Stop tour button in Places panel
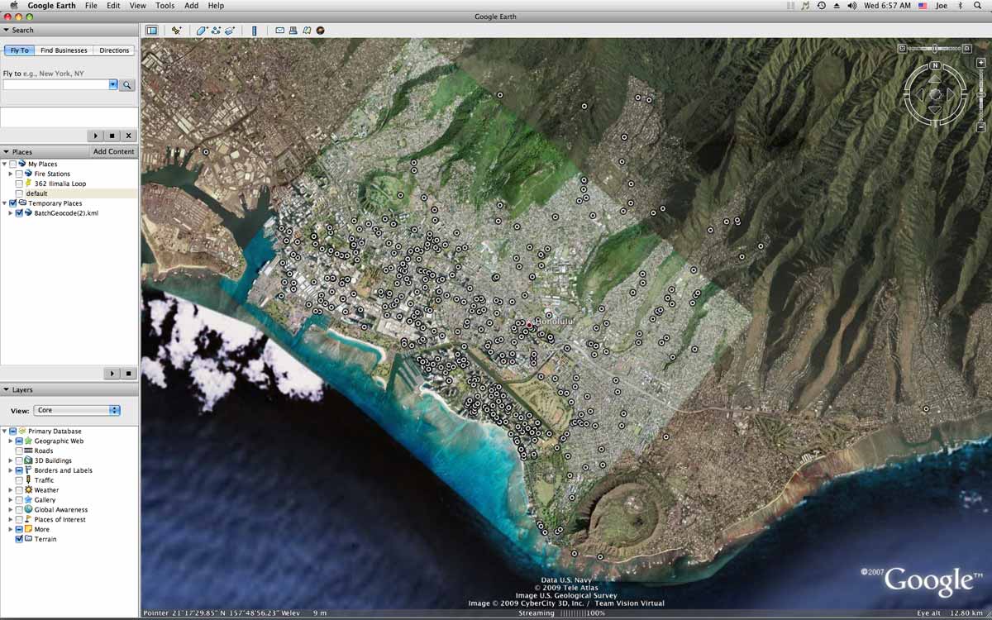Image resolution: width=992 pixels, height=620 pixels. tap(128, 374)
